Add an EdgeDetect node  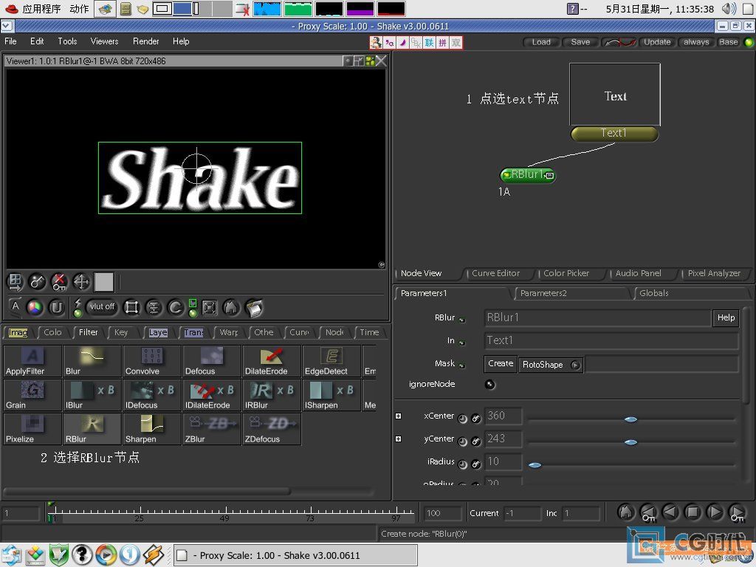pyautogui.click(x=331, y=361)
